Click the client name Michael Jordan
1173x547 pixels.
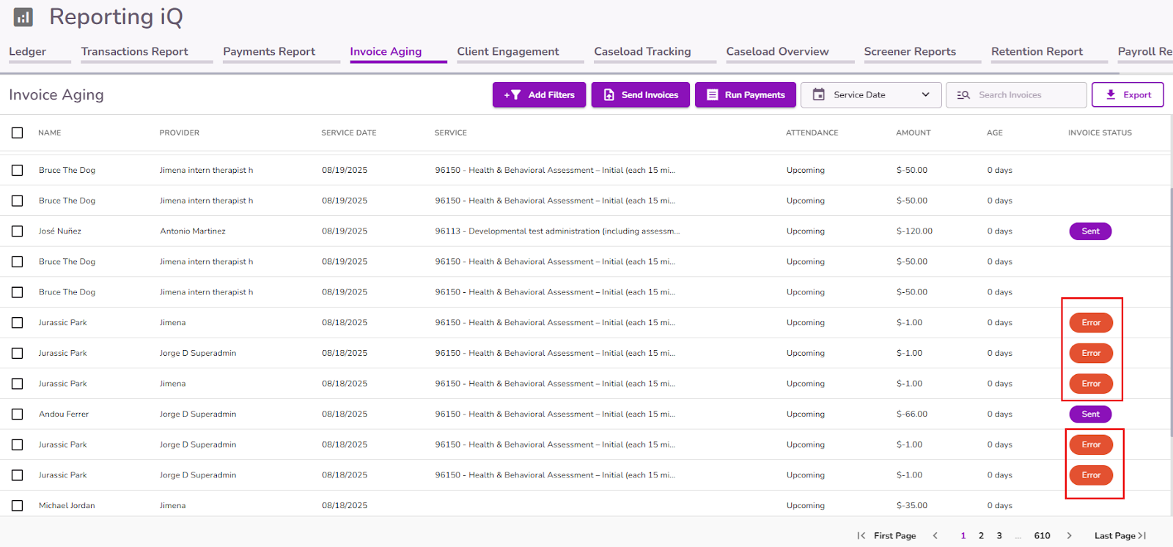click(67, 506)
